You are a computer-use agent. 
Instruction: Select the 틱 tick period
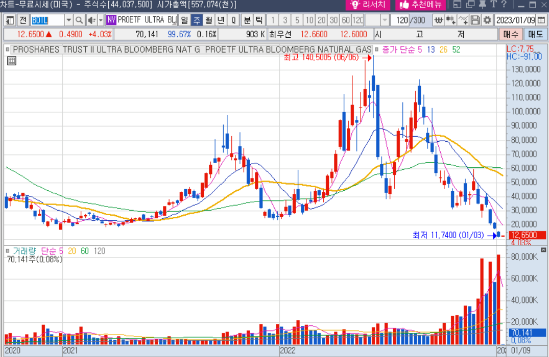pos(259,20)
